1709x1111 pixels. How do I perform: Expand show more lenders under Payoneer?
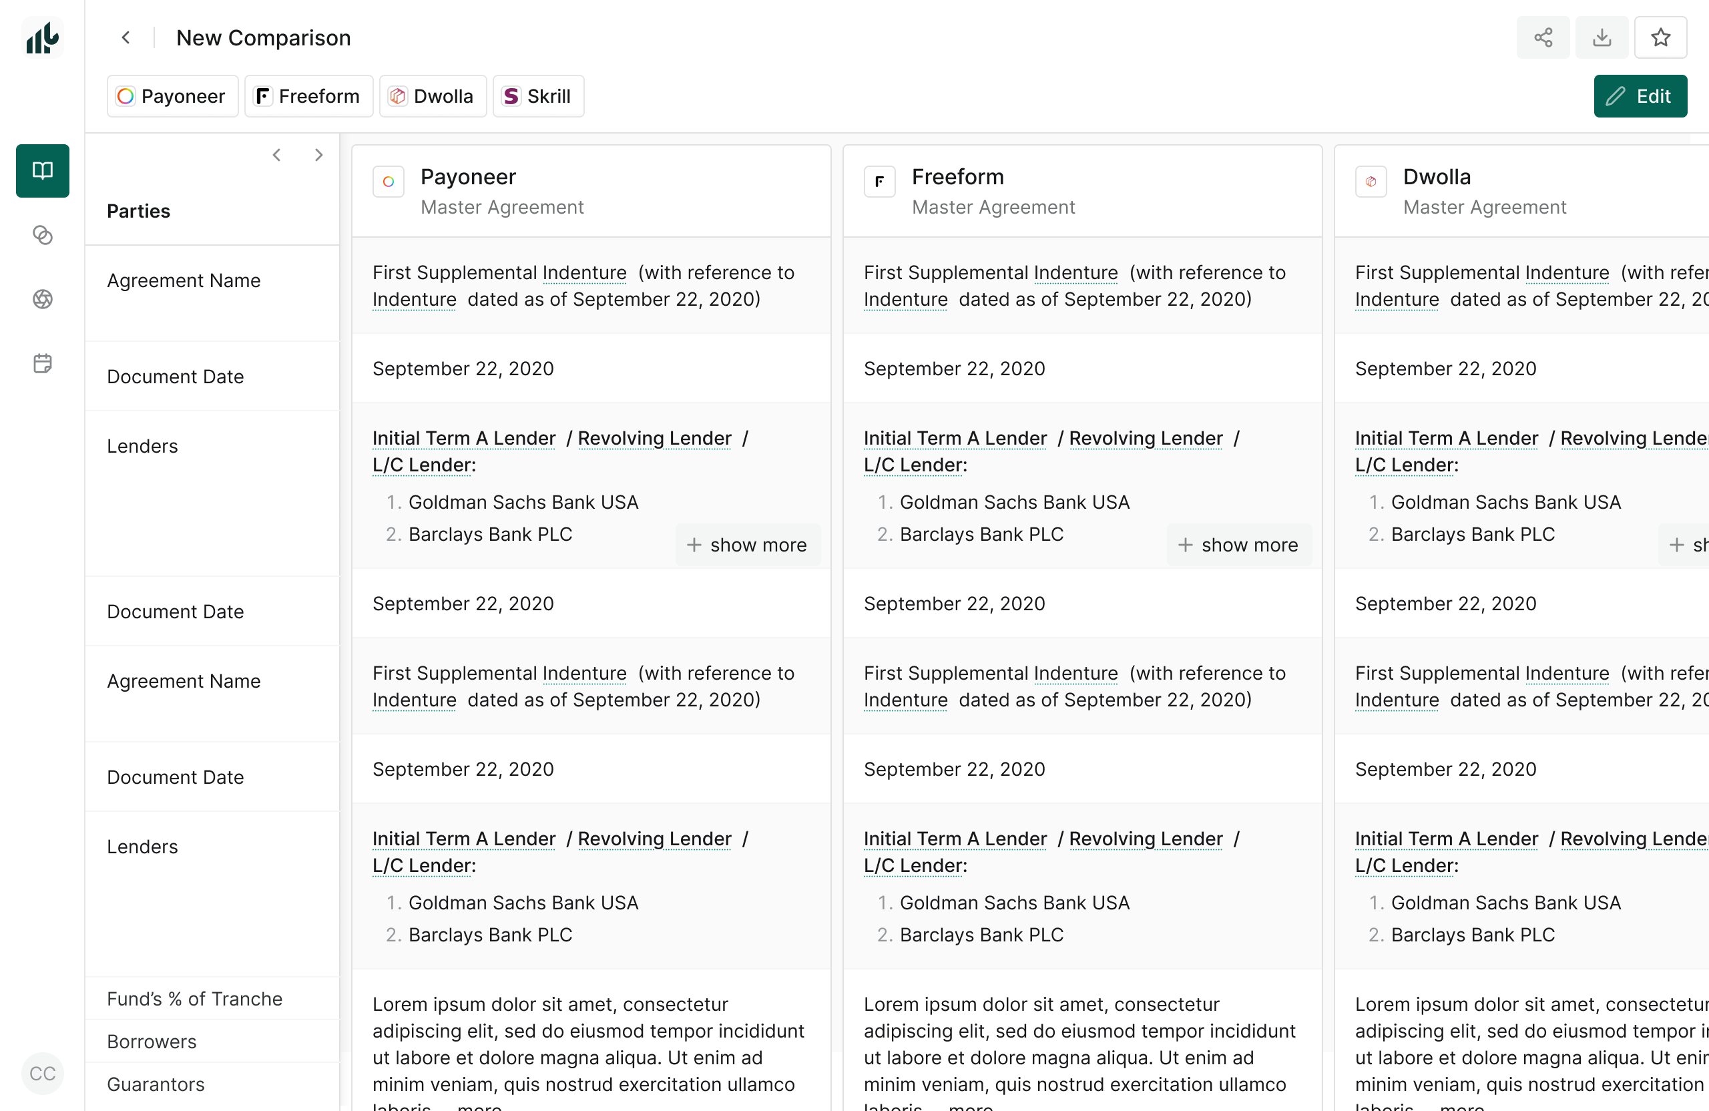(x=748, y=544)
